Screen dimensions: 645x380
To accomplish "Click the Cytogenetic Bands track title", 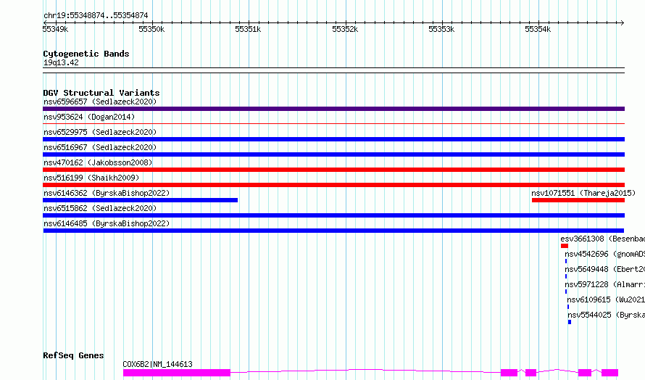I will click(x=86, y=54).
